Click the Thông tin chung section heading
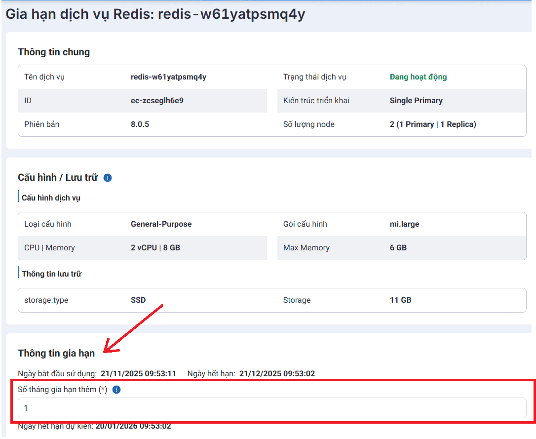This screenshot has height=439, width=536. [x=54, y=52]
